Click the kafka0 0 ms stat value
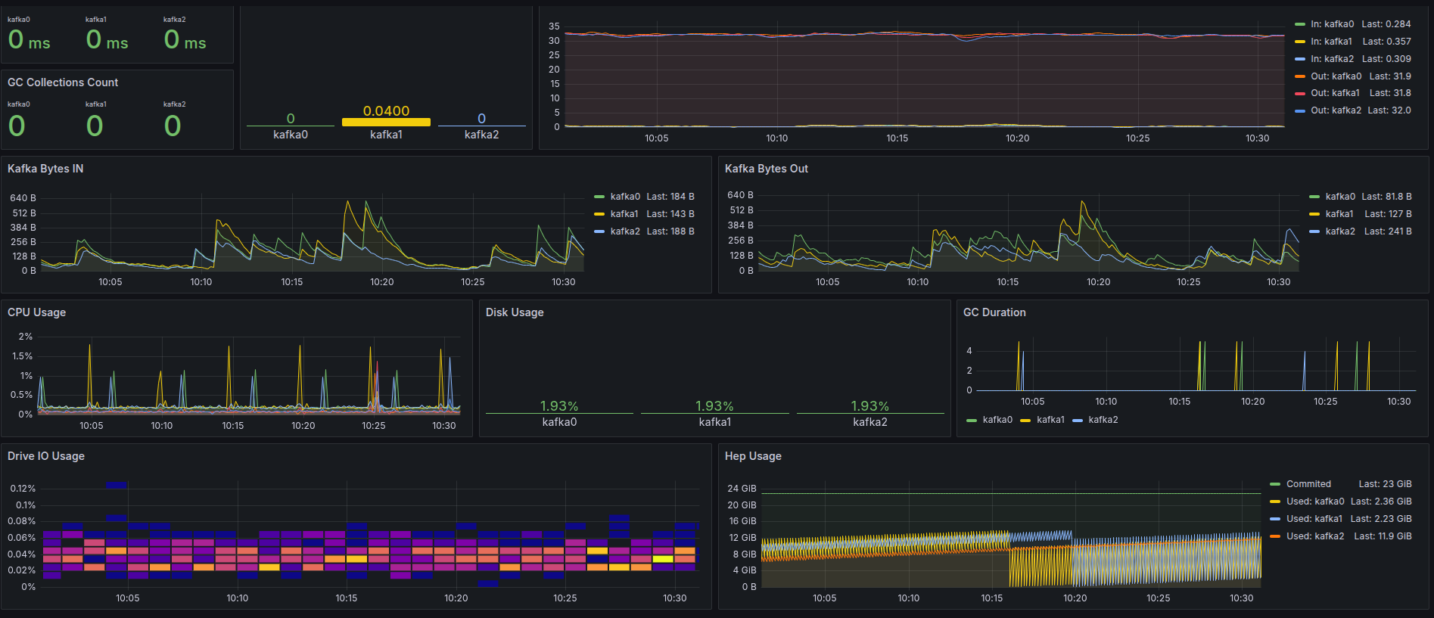This screenshot has width=1434, height=618. (29, 39)
